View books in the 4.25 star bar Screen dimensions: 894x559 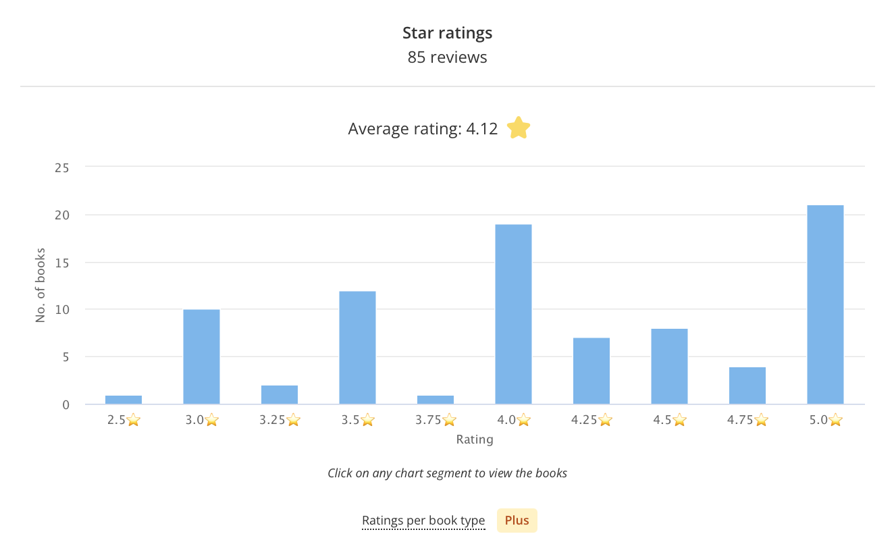[591, 371]
